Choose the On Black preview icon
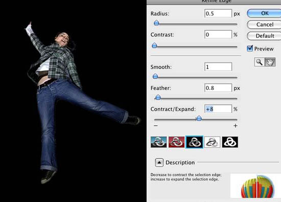The height and width of the screenshot is (202, 281). coord(195,142)
